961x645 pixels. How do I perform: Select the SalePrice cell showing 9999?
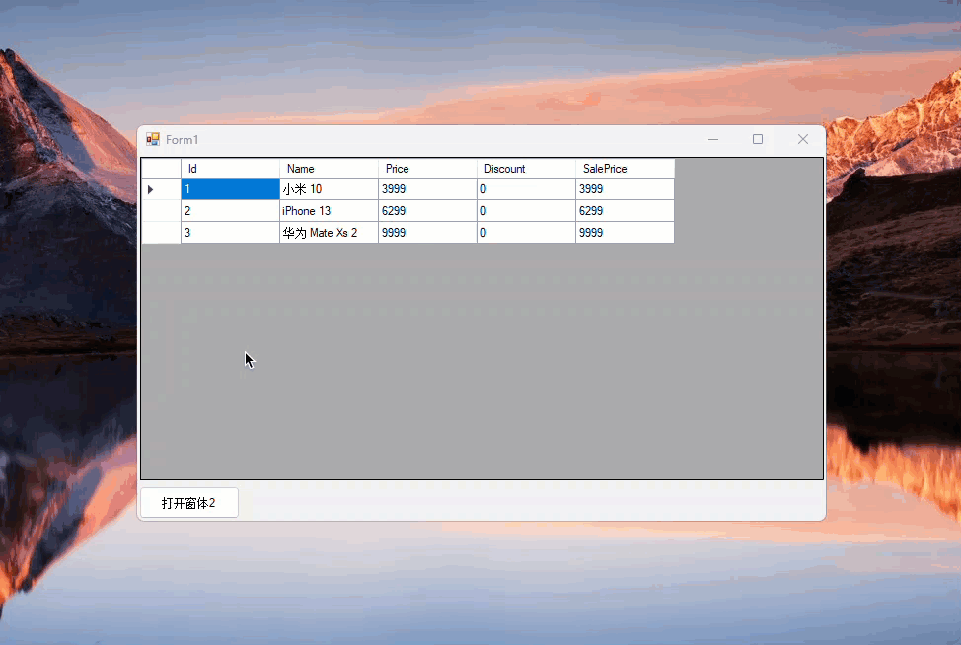[x=625, y=233]
